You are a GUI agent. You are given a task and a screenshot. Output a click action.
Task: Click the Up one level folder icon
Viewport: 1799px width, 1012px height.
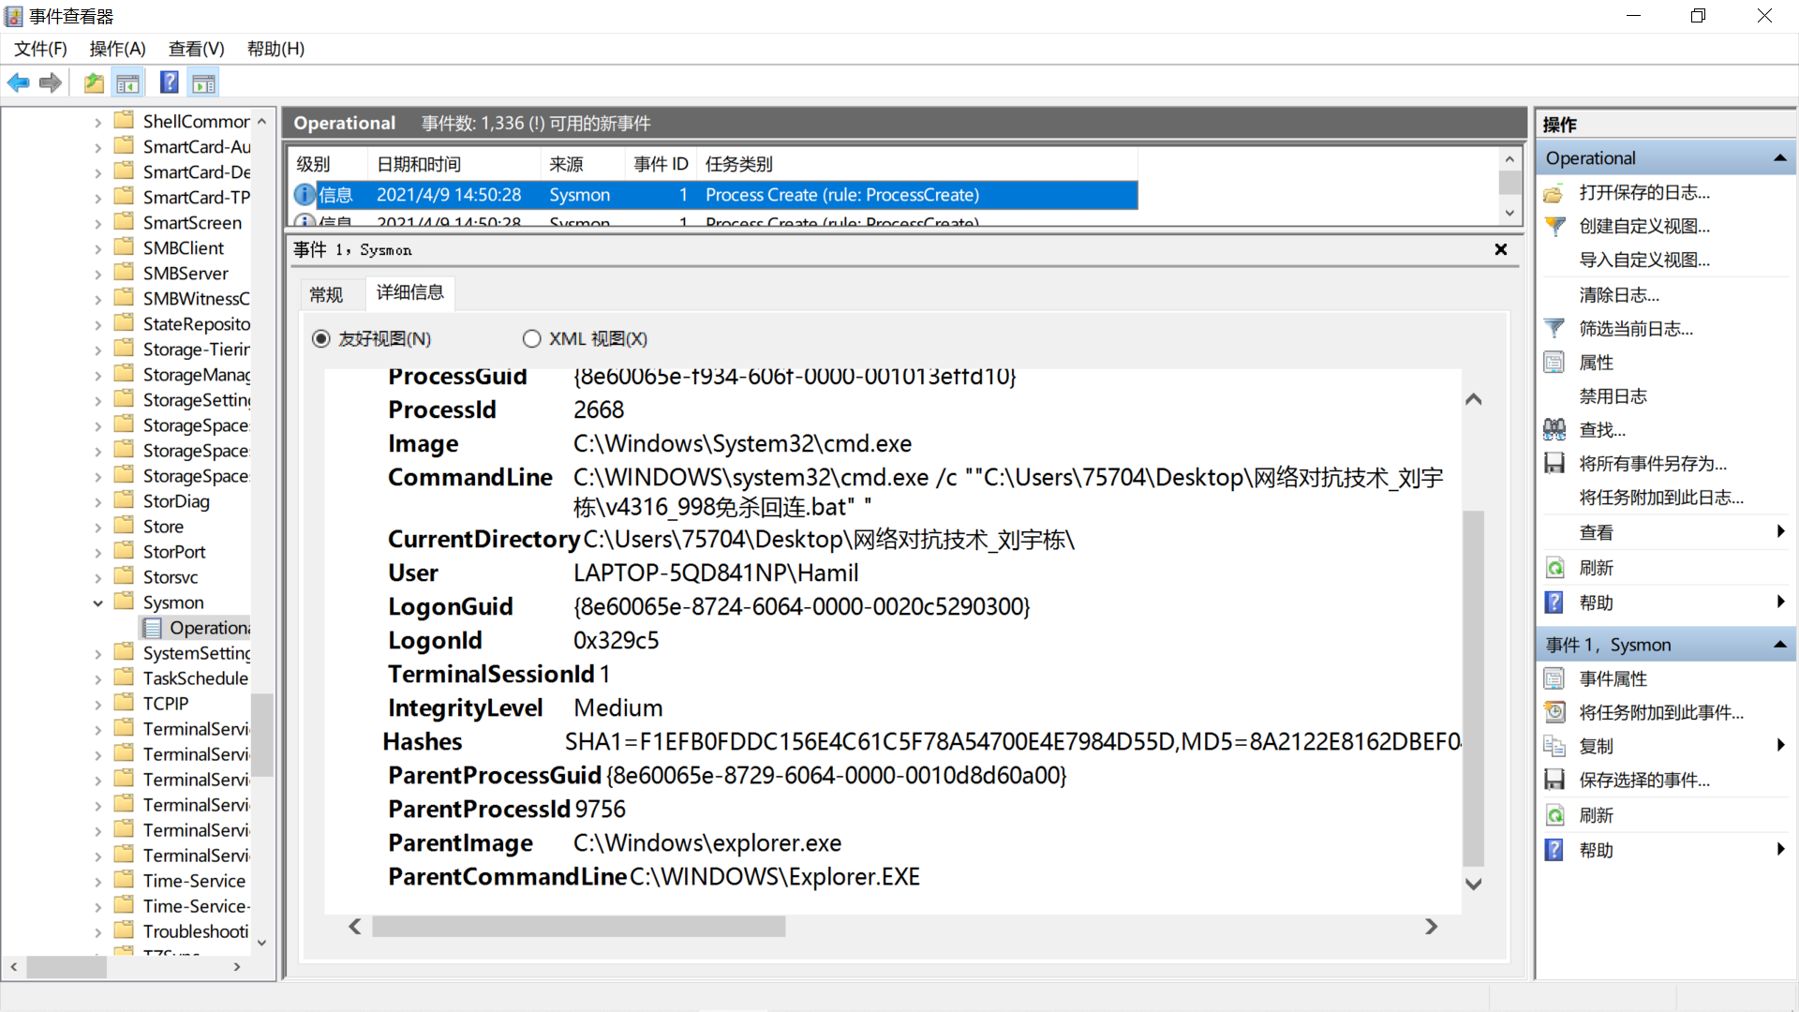click(x=94, y=83)
